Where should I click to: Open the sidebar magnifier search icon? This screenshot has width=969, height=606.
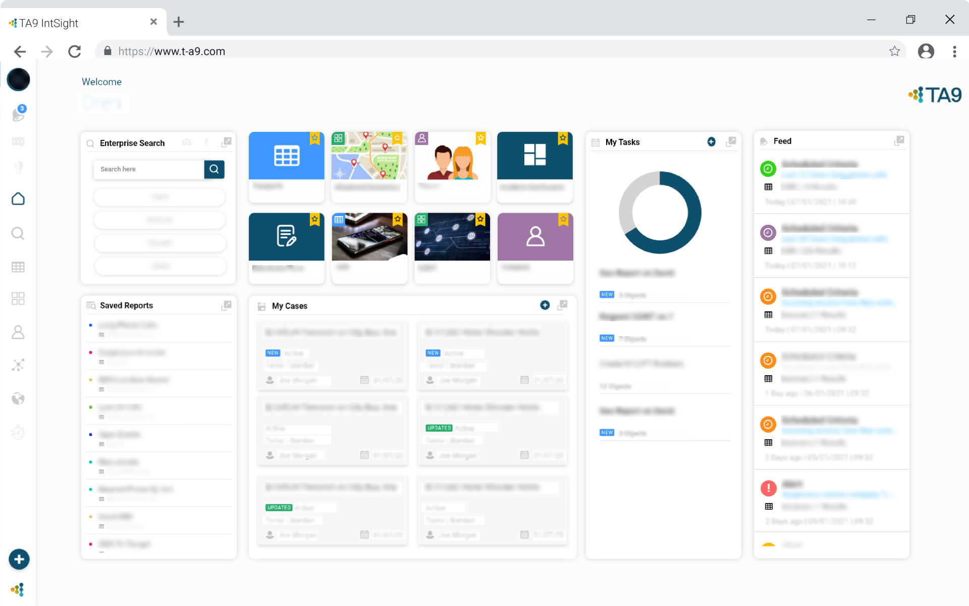click(x=18, y=233)
